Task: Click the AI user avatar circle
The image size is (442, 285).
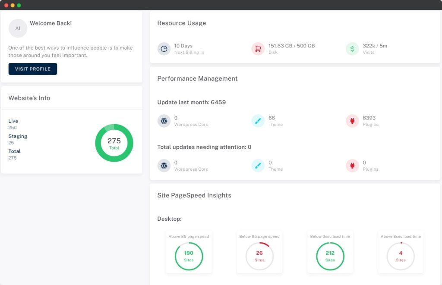Action: 18,28
